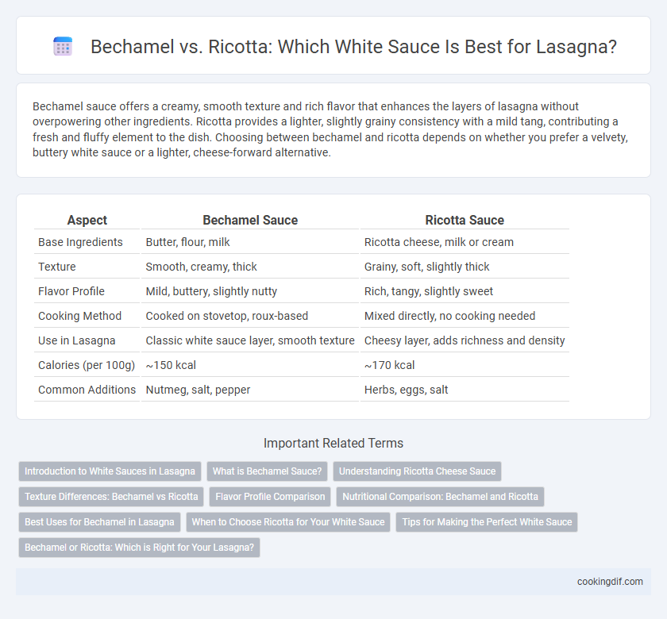This screenshot has width=667, height=619.
Task: Select the Flavor Profile row label
Action: tap(71, 291)
